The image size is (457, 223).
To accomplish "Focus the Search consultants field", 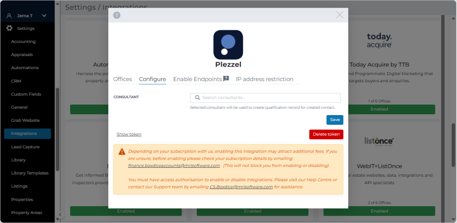I will [265, 98].
